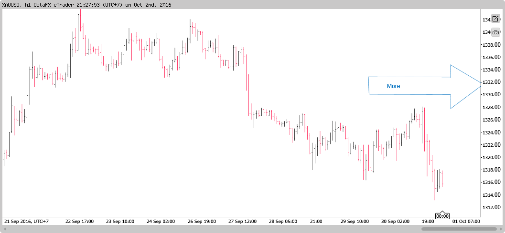Screen dimensions: 505x233
Task: Click the 1332.00 price axis label
Action: tap(491, 82)
